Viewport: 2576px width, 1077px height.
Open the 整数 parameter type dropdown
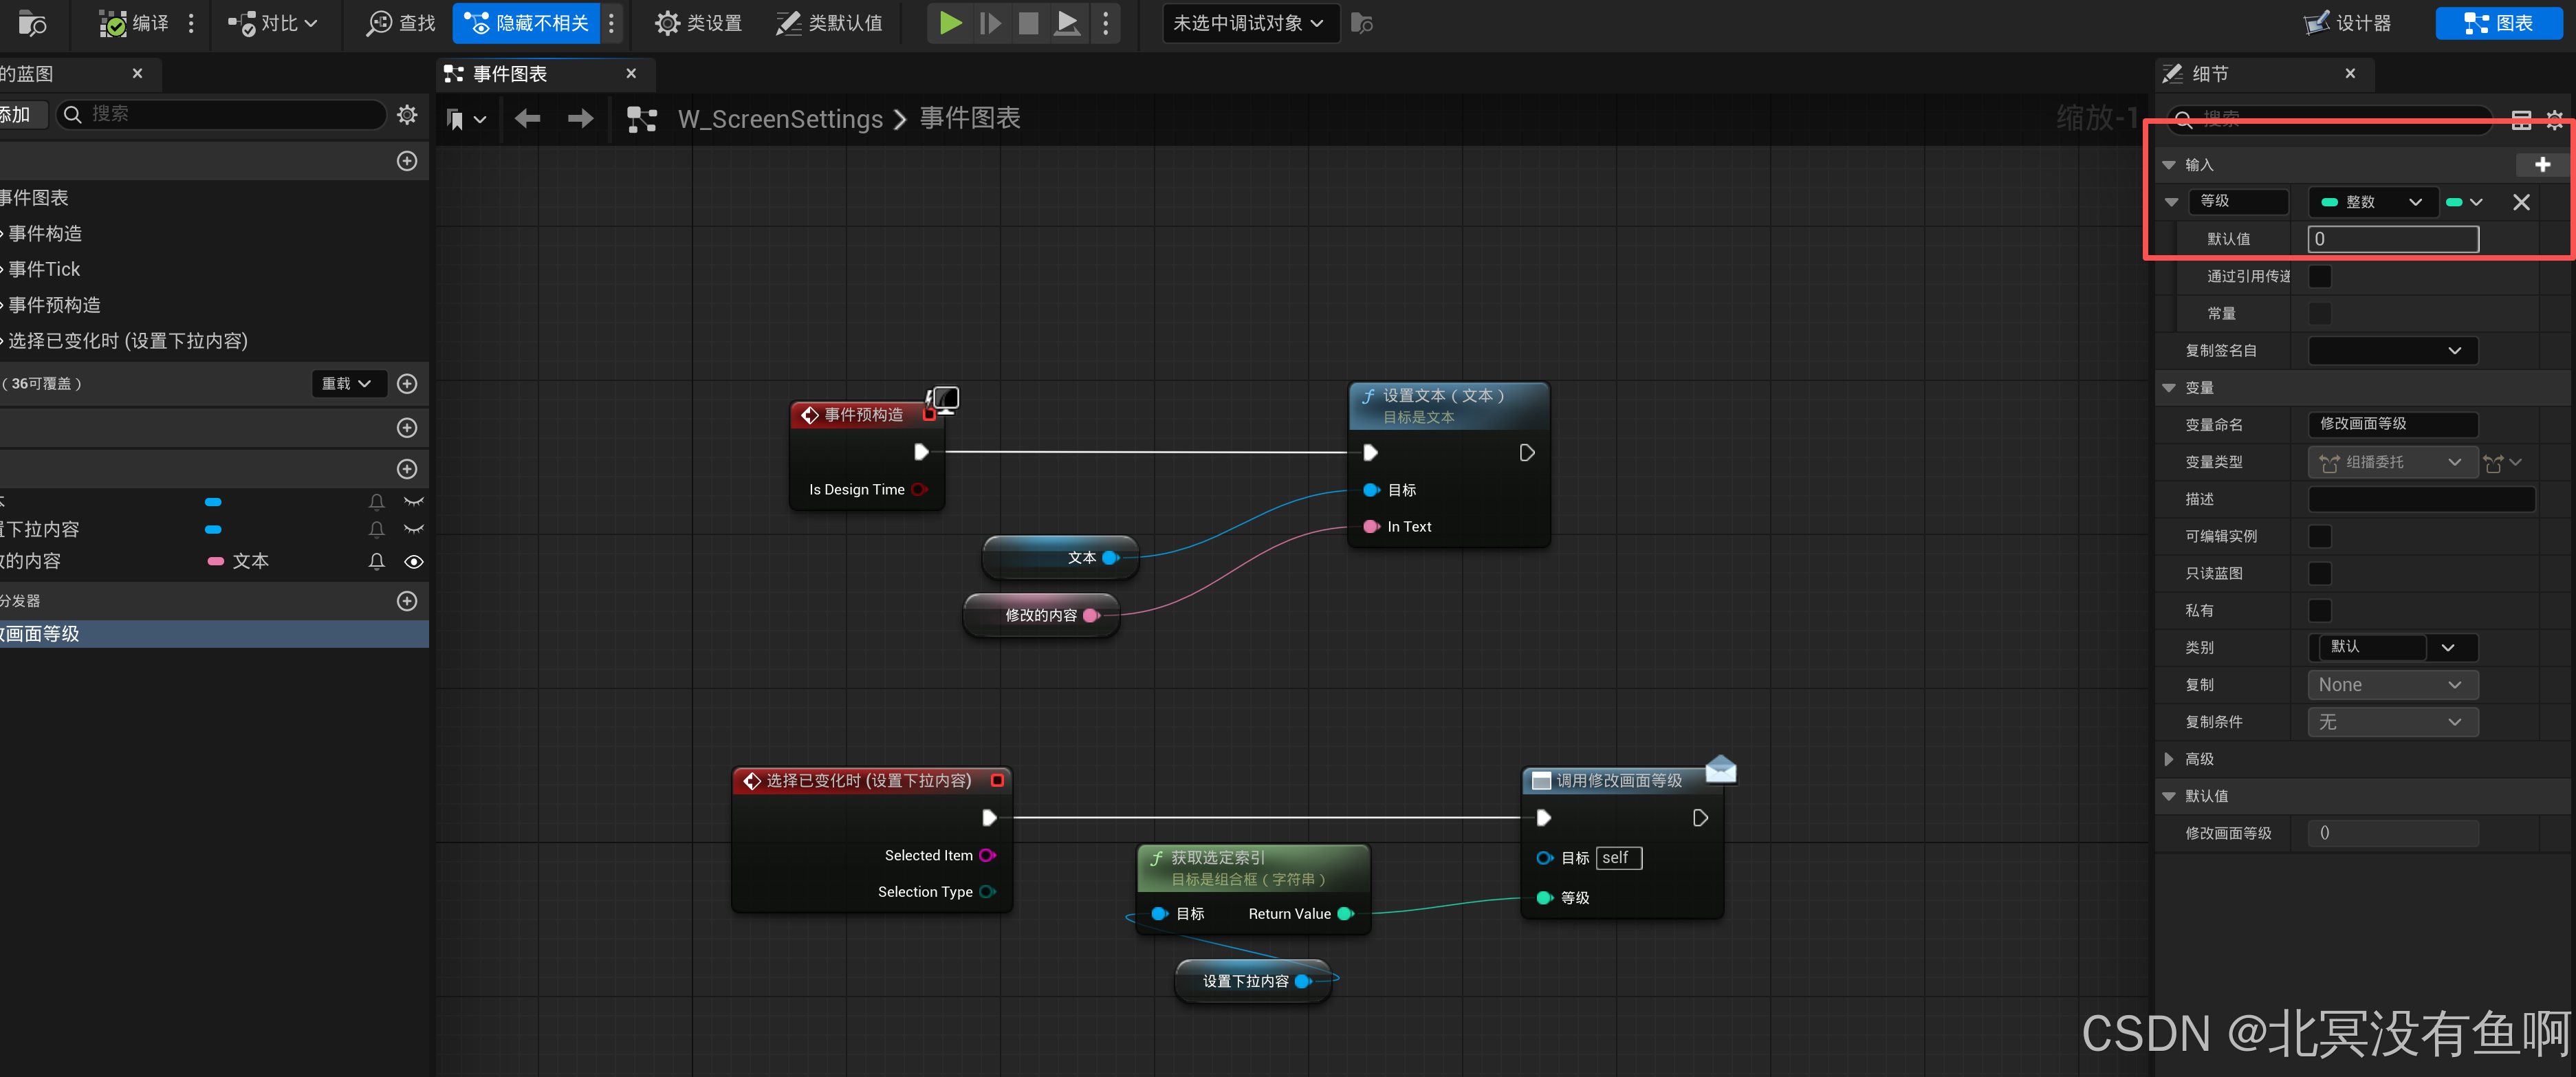click(2371, 202)
